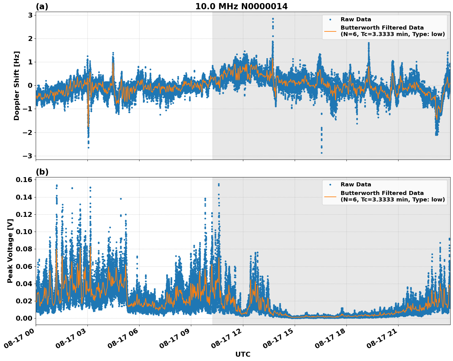Image resolution: width=453 pixels, height=361 pixels.
Task: Click the highest Peak Voltage point near 08-17 11
Action: coord(218,184)
